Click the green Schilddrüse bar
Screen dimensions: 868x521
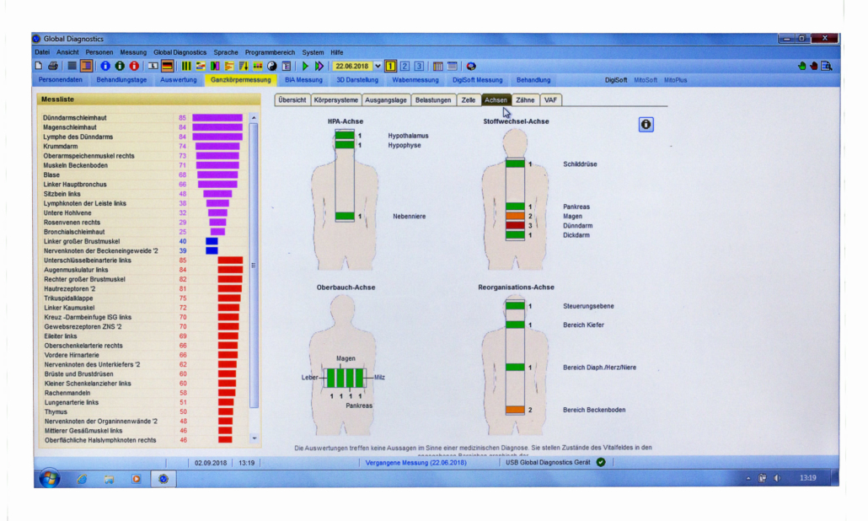coord(515,164)
